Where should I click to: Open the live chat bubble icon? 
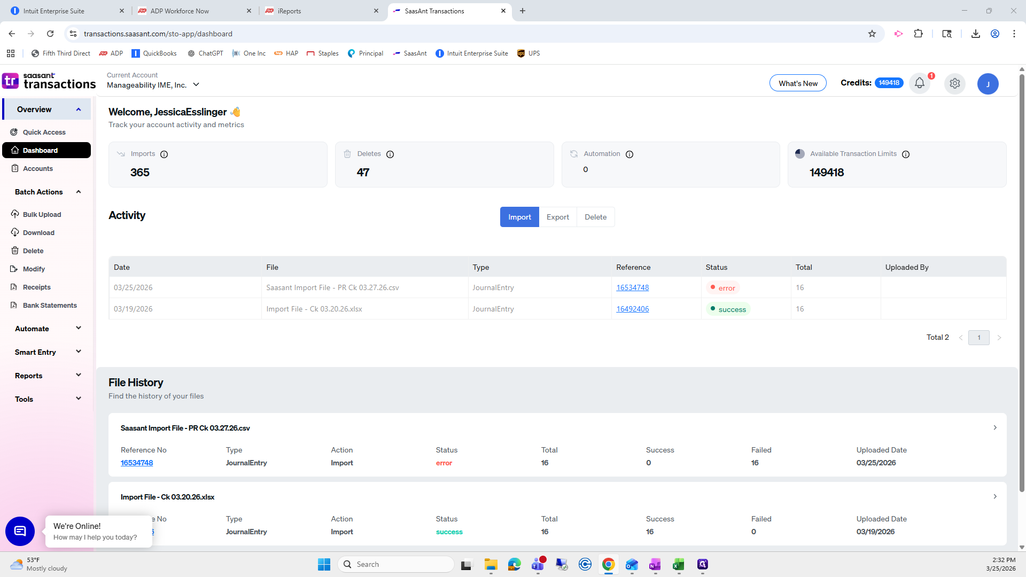20,531
